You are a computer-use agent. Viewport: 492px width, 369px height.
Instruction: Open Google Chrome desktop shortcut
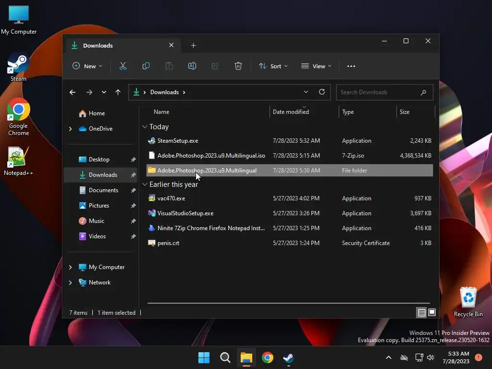[19, 117]
